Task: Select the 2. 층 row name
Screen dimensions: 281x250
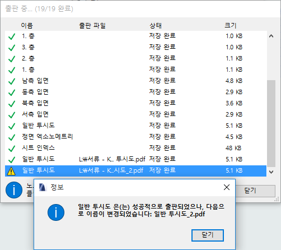Action: click(28, 58)
